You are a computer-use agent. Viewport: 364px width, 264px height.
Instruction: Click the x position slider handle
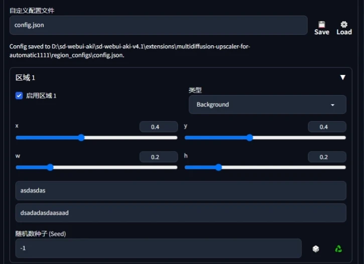point(81,137)
